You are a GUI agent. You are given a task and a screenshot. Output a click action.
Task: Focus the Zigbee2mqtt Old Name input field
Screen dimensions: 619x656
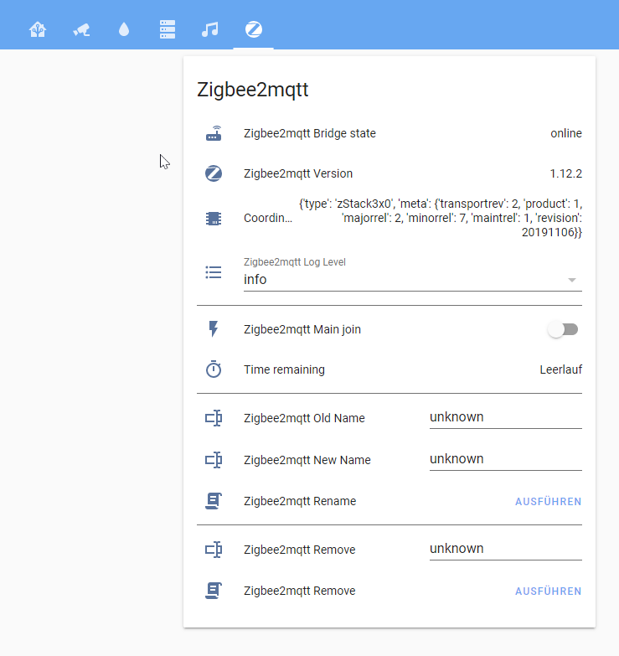point(506,417)
